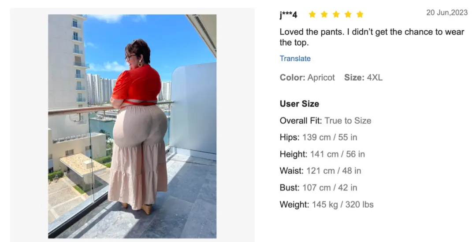Image resolution: width=476 pixels, height=242 pixels.
Task: Click the Waist measurement line
Action: (320, 171)
